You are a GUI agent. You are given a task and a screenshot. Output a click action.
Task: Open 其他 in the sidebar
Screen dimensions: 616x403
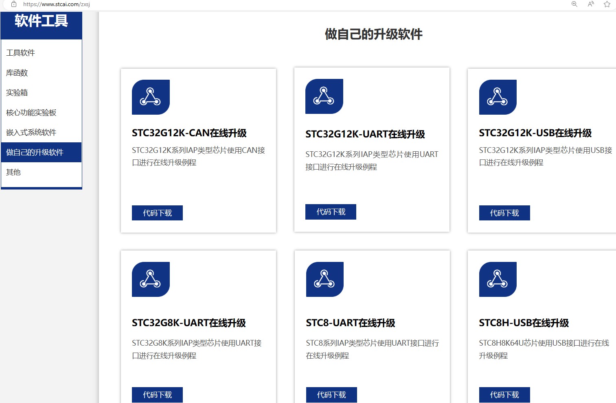point(42,172)
